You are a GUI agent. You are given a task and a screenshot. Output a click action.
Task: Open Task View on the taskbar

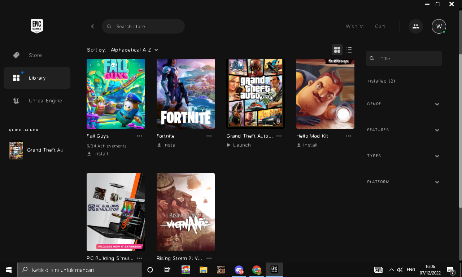click(167, 270)
